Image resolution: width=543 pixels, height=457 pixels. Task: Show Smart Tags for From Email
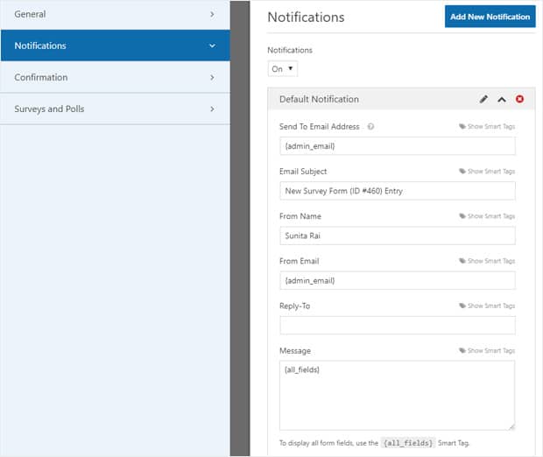(x=487, y=261)
